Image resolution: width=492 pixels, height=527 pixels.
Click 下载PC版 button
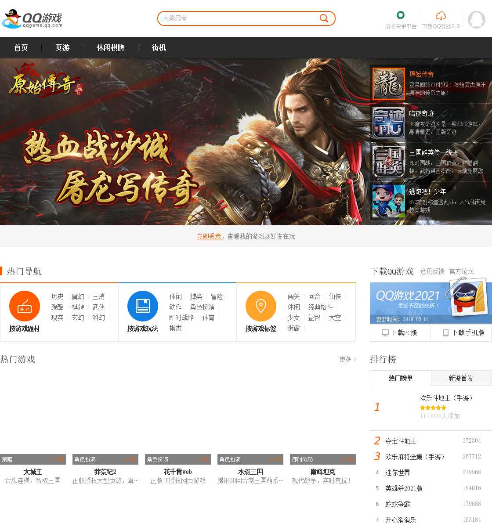tap(400, 332)
